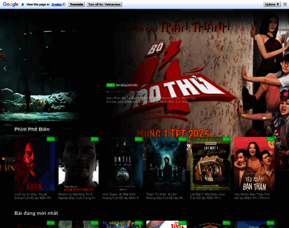Go to previous hero banner slide
Screen dimensions: 289x228
[x=5, y=68]
